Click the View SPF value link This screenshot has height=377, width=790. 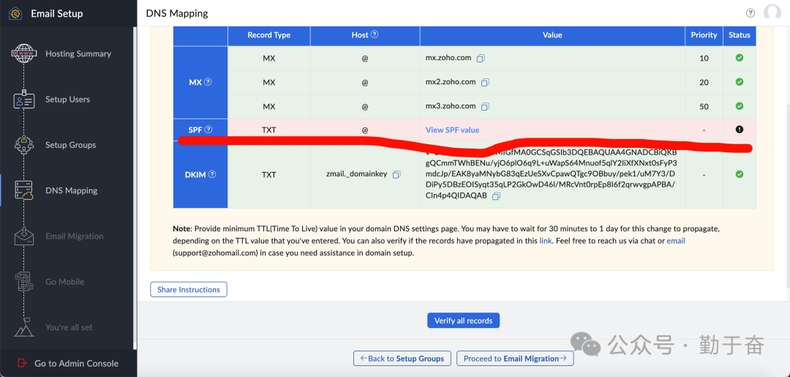(x=452, y=130)
